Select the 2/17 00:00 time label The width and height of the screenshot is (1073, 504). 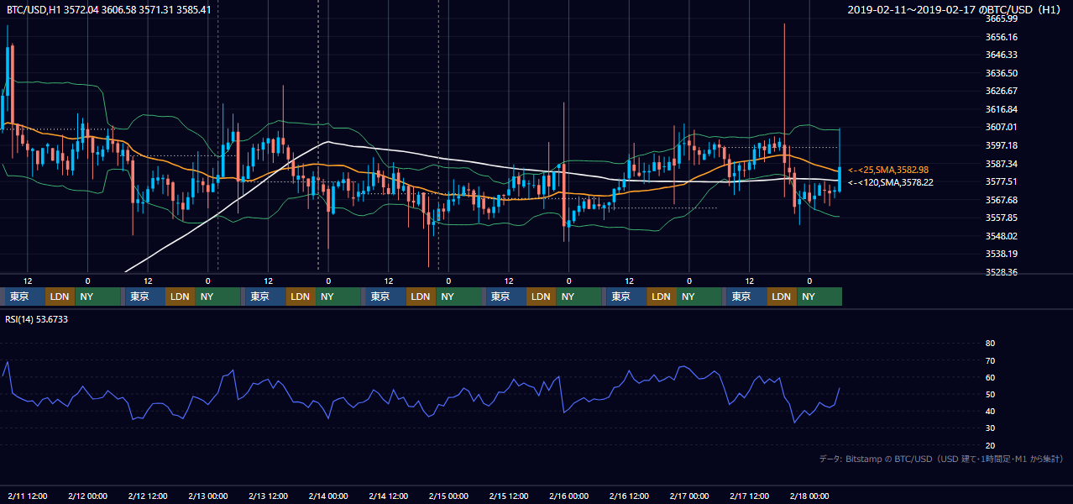[x=690, y=496]
